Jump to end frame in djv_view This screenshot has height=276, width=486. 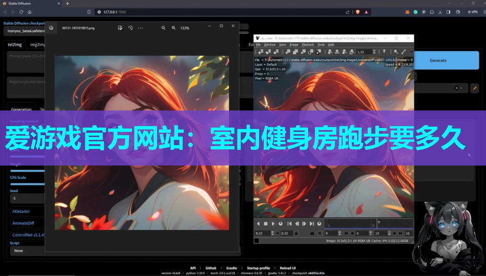point(312,224)
